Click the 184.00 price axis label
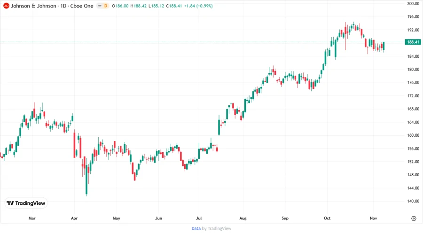The image size is (423, 234). tap(413, 56)
